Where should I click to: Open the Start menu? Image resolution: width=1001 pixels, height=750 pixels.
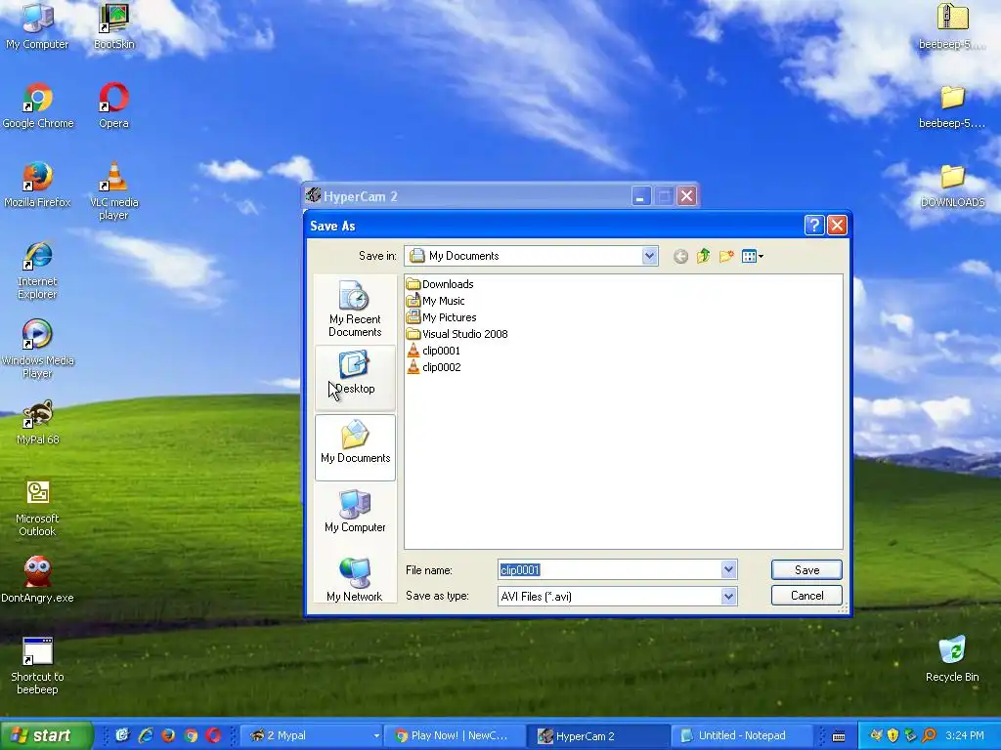pyautogui.click(x=46, y=735)
